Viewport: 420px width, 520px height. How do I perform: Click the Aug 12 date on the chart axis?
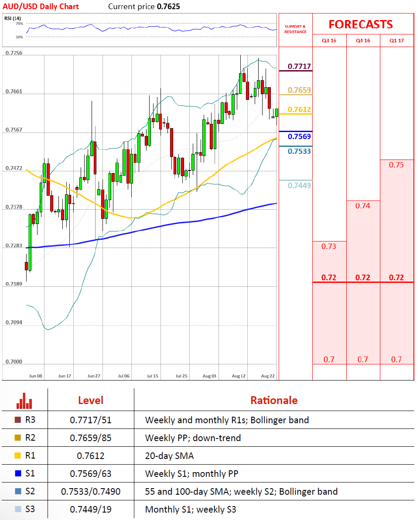coord(239,375)
